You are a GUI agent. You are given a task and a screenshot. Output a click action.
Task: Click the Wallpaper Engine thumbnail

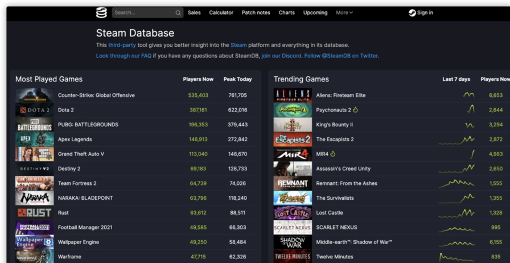click(x=35, y=242)
